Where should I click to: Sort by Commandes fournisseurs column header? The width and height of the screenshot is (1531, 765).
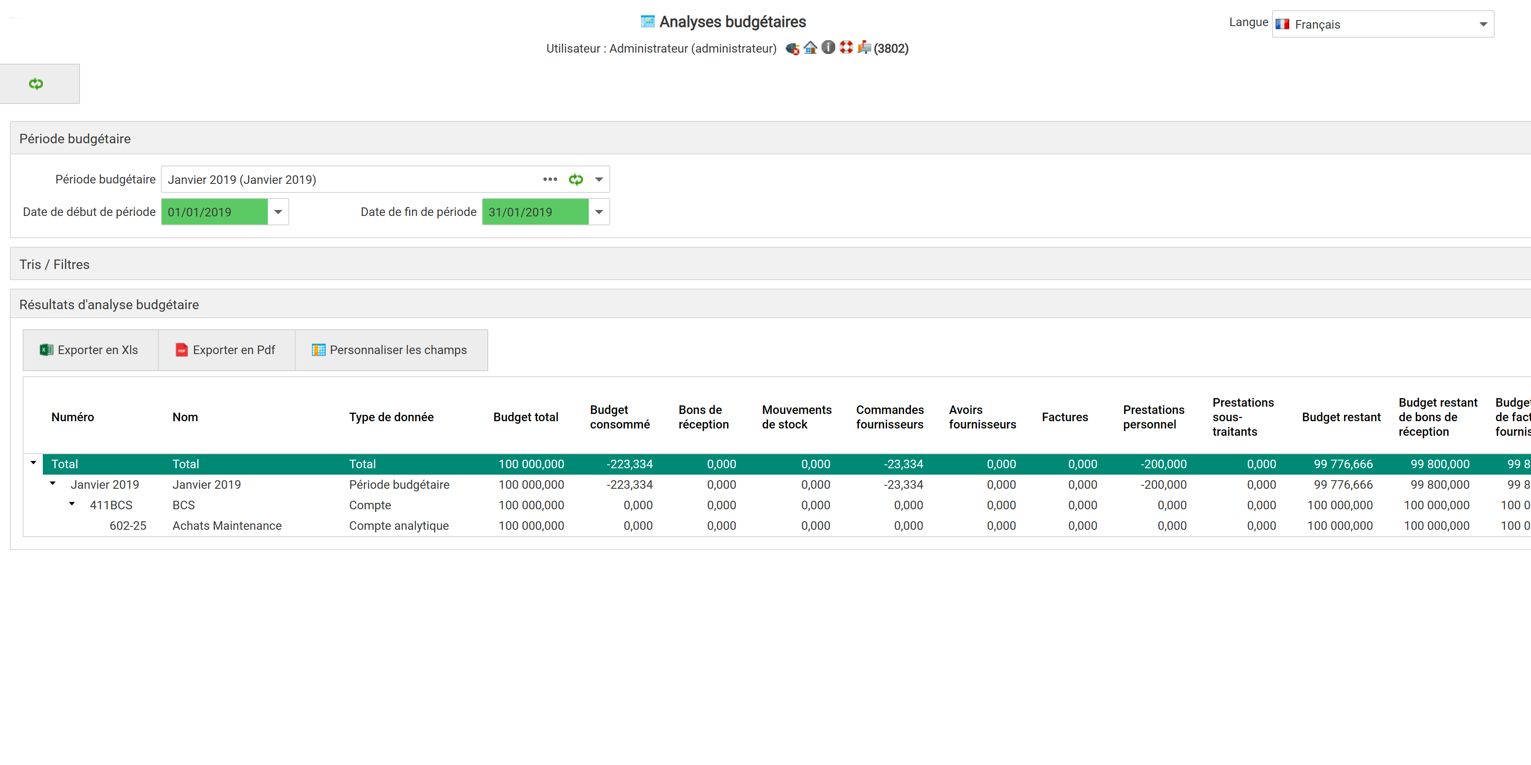coord(890,417)
